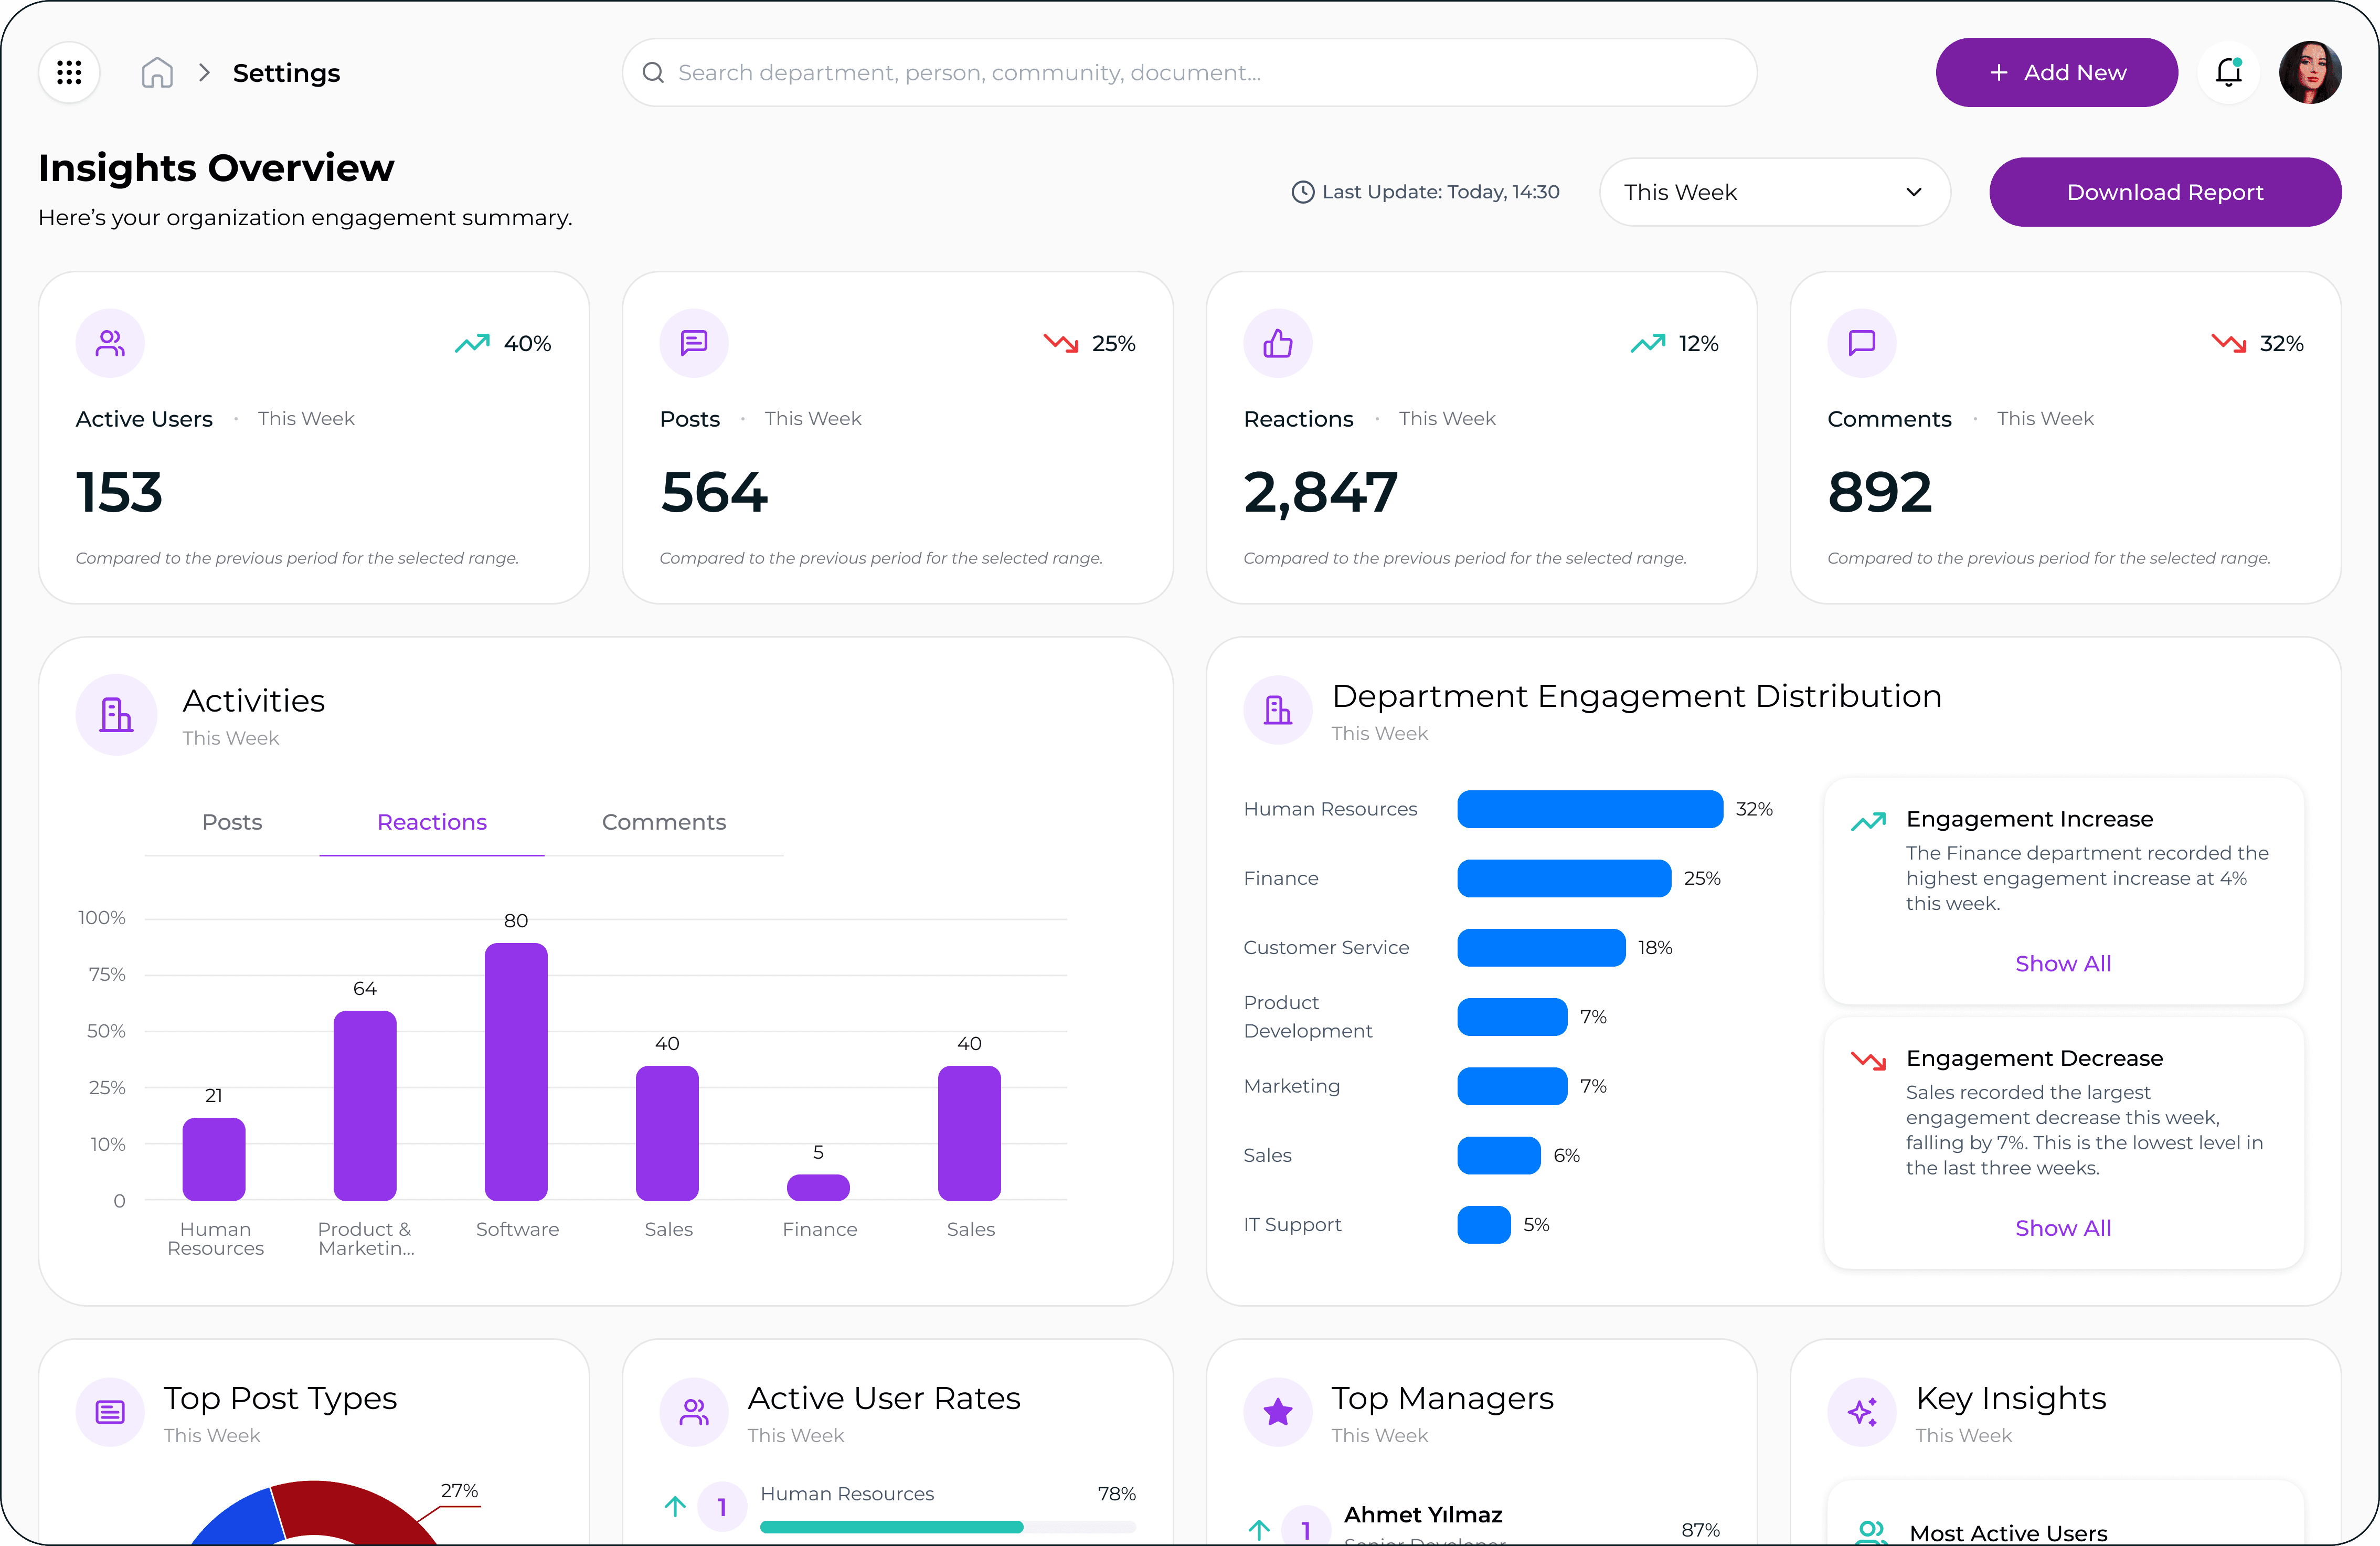
Task: Click the Active Users people icon
Action: pos(110,343)
